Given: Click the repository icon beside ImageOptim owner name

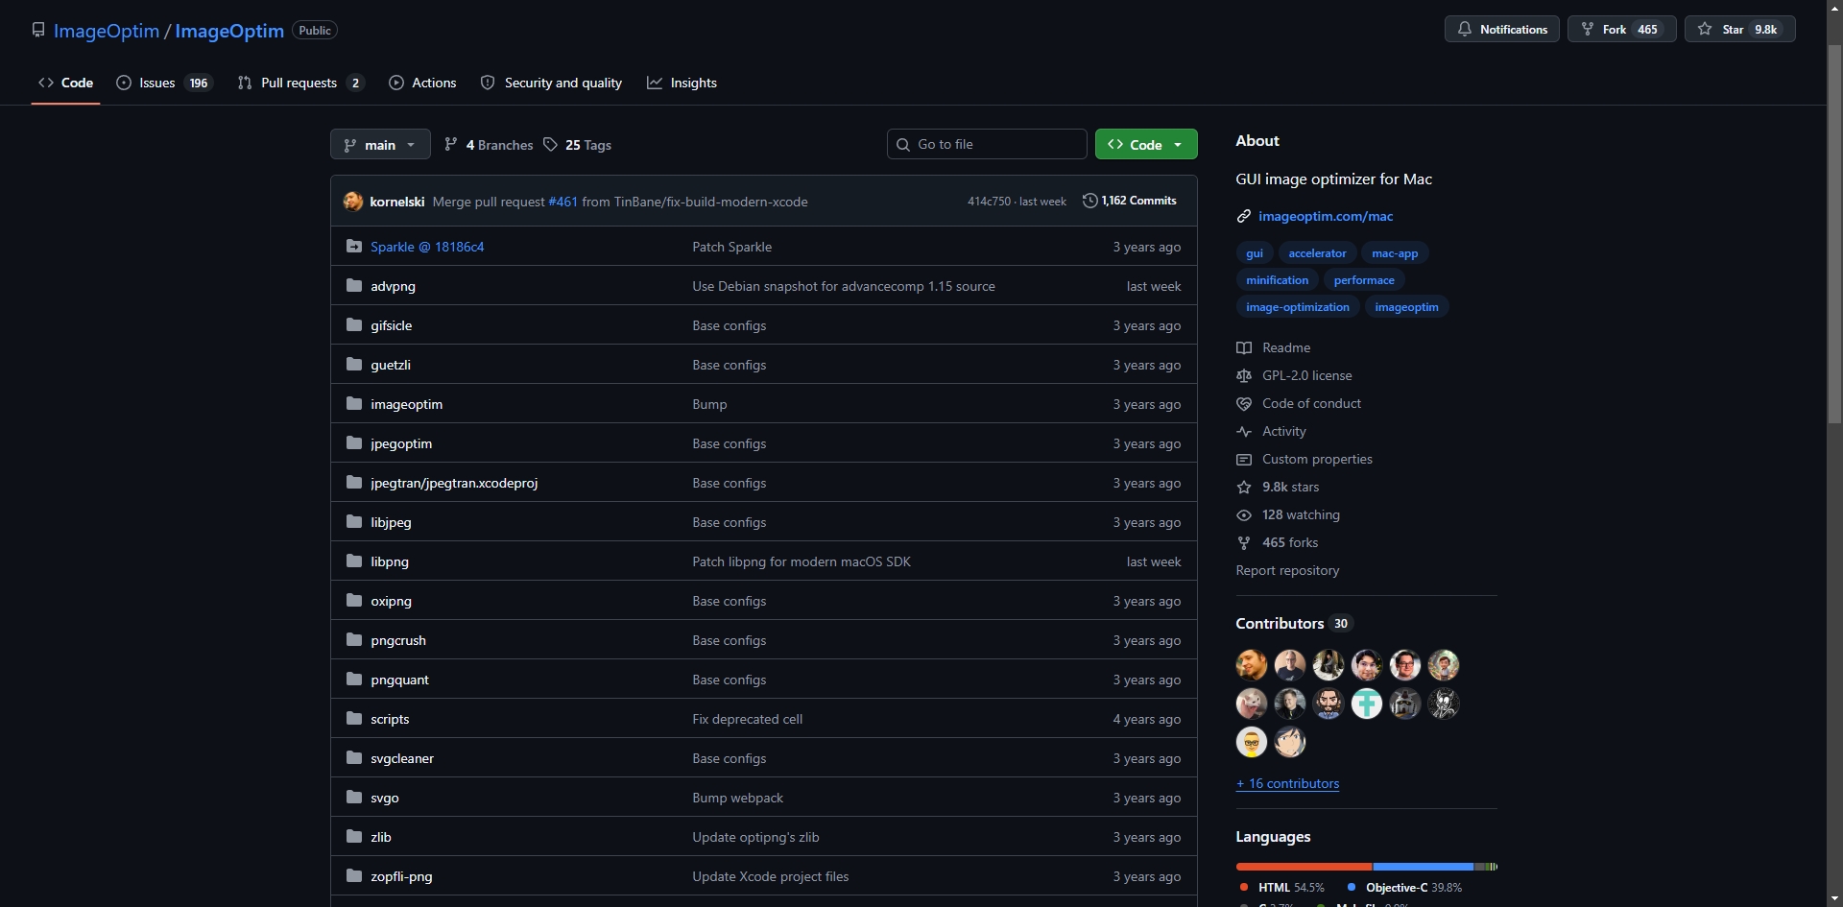Looking at the screenshot, I should (38, 30).
